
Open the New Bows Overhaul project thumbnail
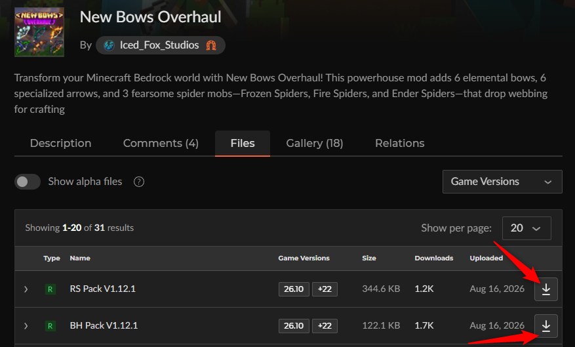tap(39, 32)
